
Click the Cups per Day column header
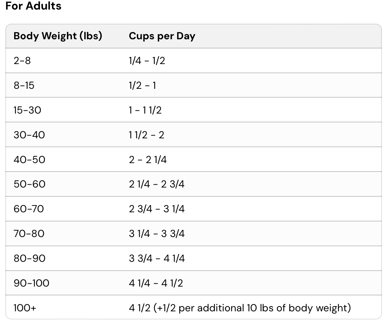point(162,36)
